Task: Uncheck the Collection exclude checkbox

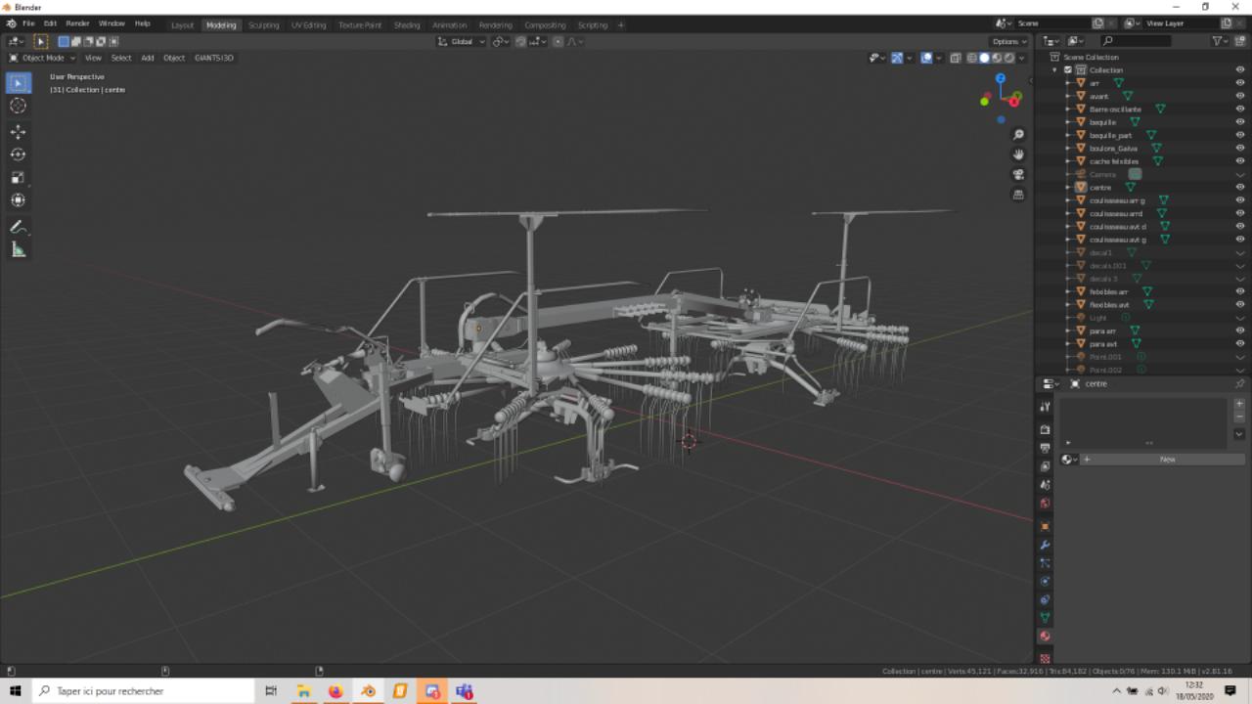Action: pyautogui.click(x=1067, y=70)
